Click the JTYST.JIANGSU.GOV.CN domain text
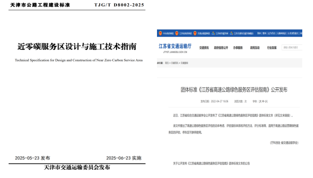Screen dimensions: 313x178 click(x=175, y=52)
